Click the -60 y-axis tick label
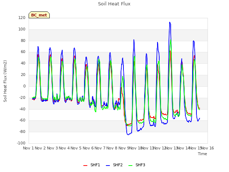 (22, 120)
